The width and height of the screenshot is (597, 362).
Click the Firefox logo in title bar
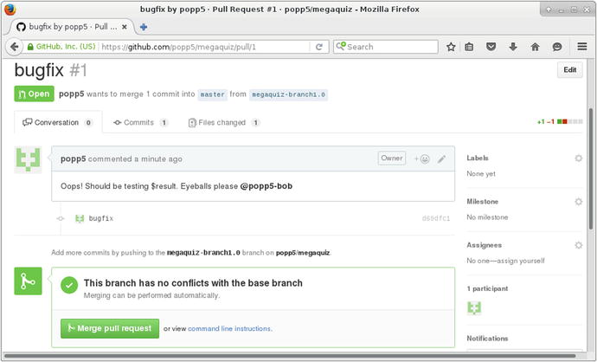click(x=10, y=10)
